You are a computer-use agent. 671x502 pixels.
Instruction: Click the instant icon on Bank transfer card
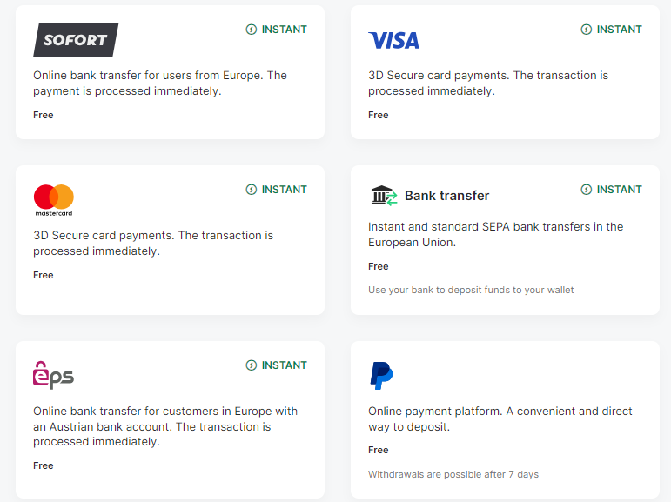point(587,190)
